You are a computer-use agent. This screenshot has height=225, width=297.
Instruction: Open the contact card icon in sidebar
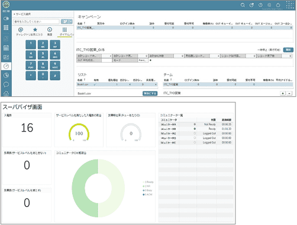[6, 57]
